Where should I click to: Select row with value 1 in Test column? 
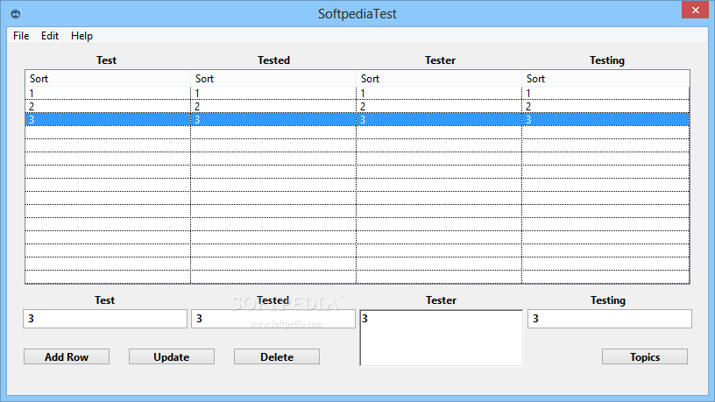(x=108, y=94)
